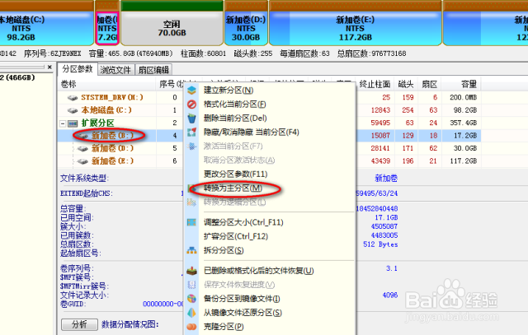Choose 隐藏/取消隐藏 当前分区(F4) entry
This screenshot has height=335, width=528.
(x=251, y=132)
